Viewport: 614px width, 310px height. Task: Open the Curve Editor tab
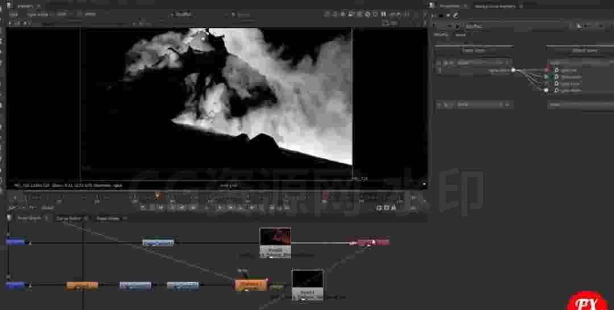(69, 219)
